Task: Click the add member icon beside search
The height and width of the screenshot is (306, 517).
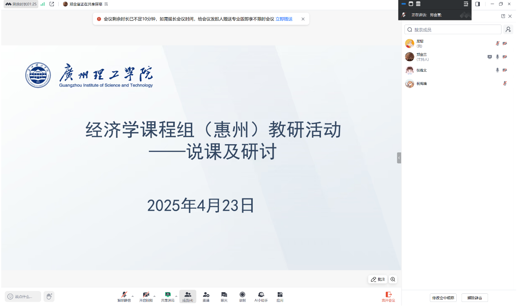Action: click(508, 29)
